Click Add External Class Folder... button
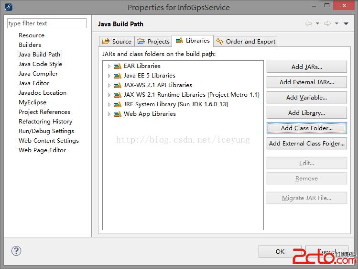 pyautogui.click(x=307, y=143)
